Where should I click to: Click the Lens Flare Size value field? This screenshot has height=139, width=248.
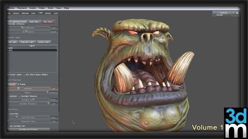(x=54, y=117)
